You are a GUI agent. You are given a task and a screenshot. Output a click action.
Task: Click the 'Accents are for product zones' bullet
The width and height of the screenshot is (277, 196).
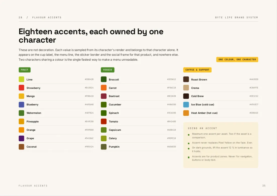(x=220, y=158)
